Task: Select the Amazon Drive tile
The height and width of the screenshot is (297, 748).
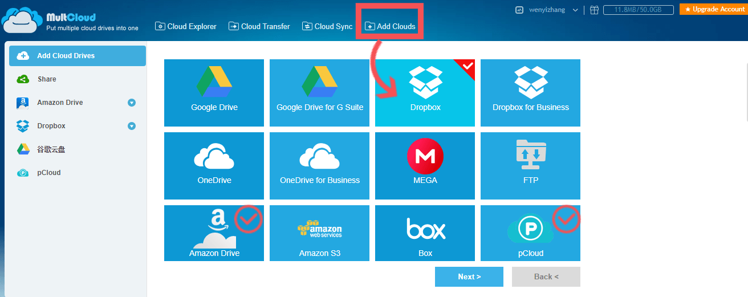Action: tap(214, 233)
